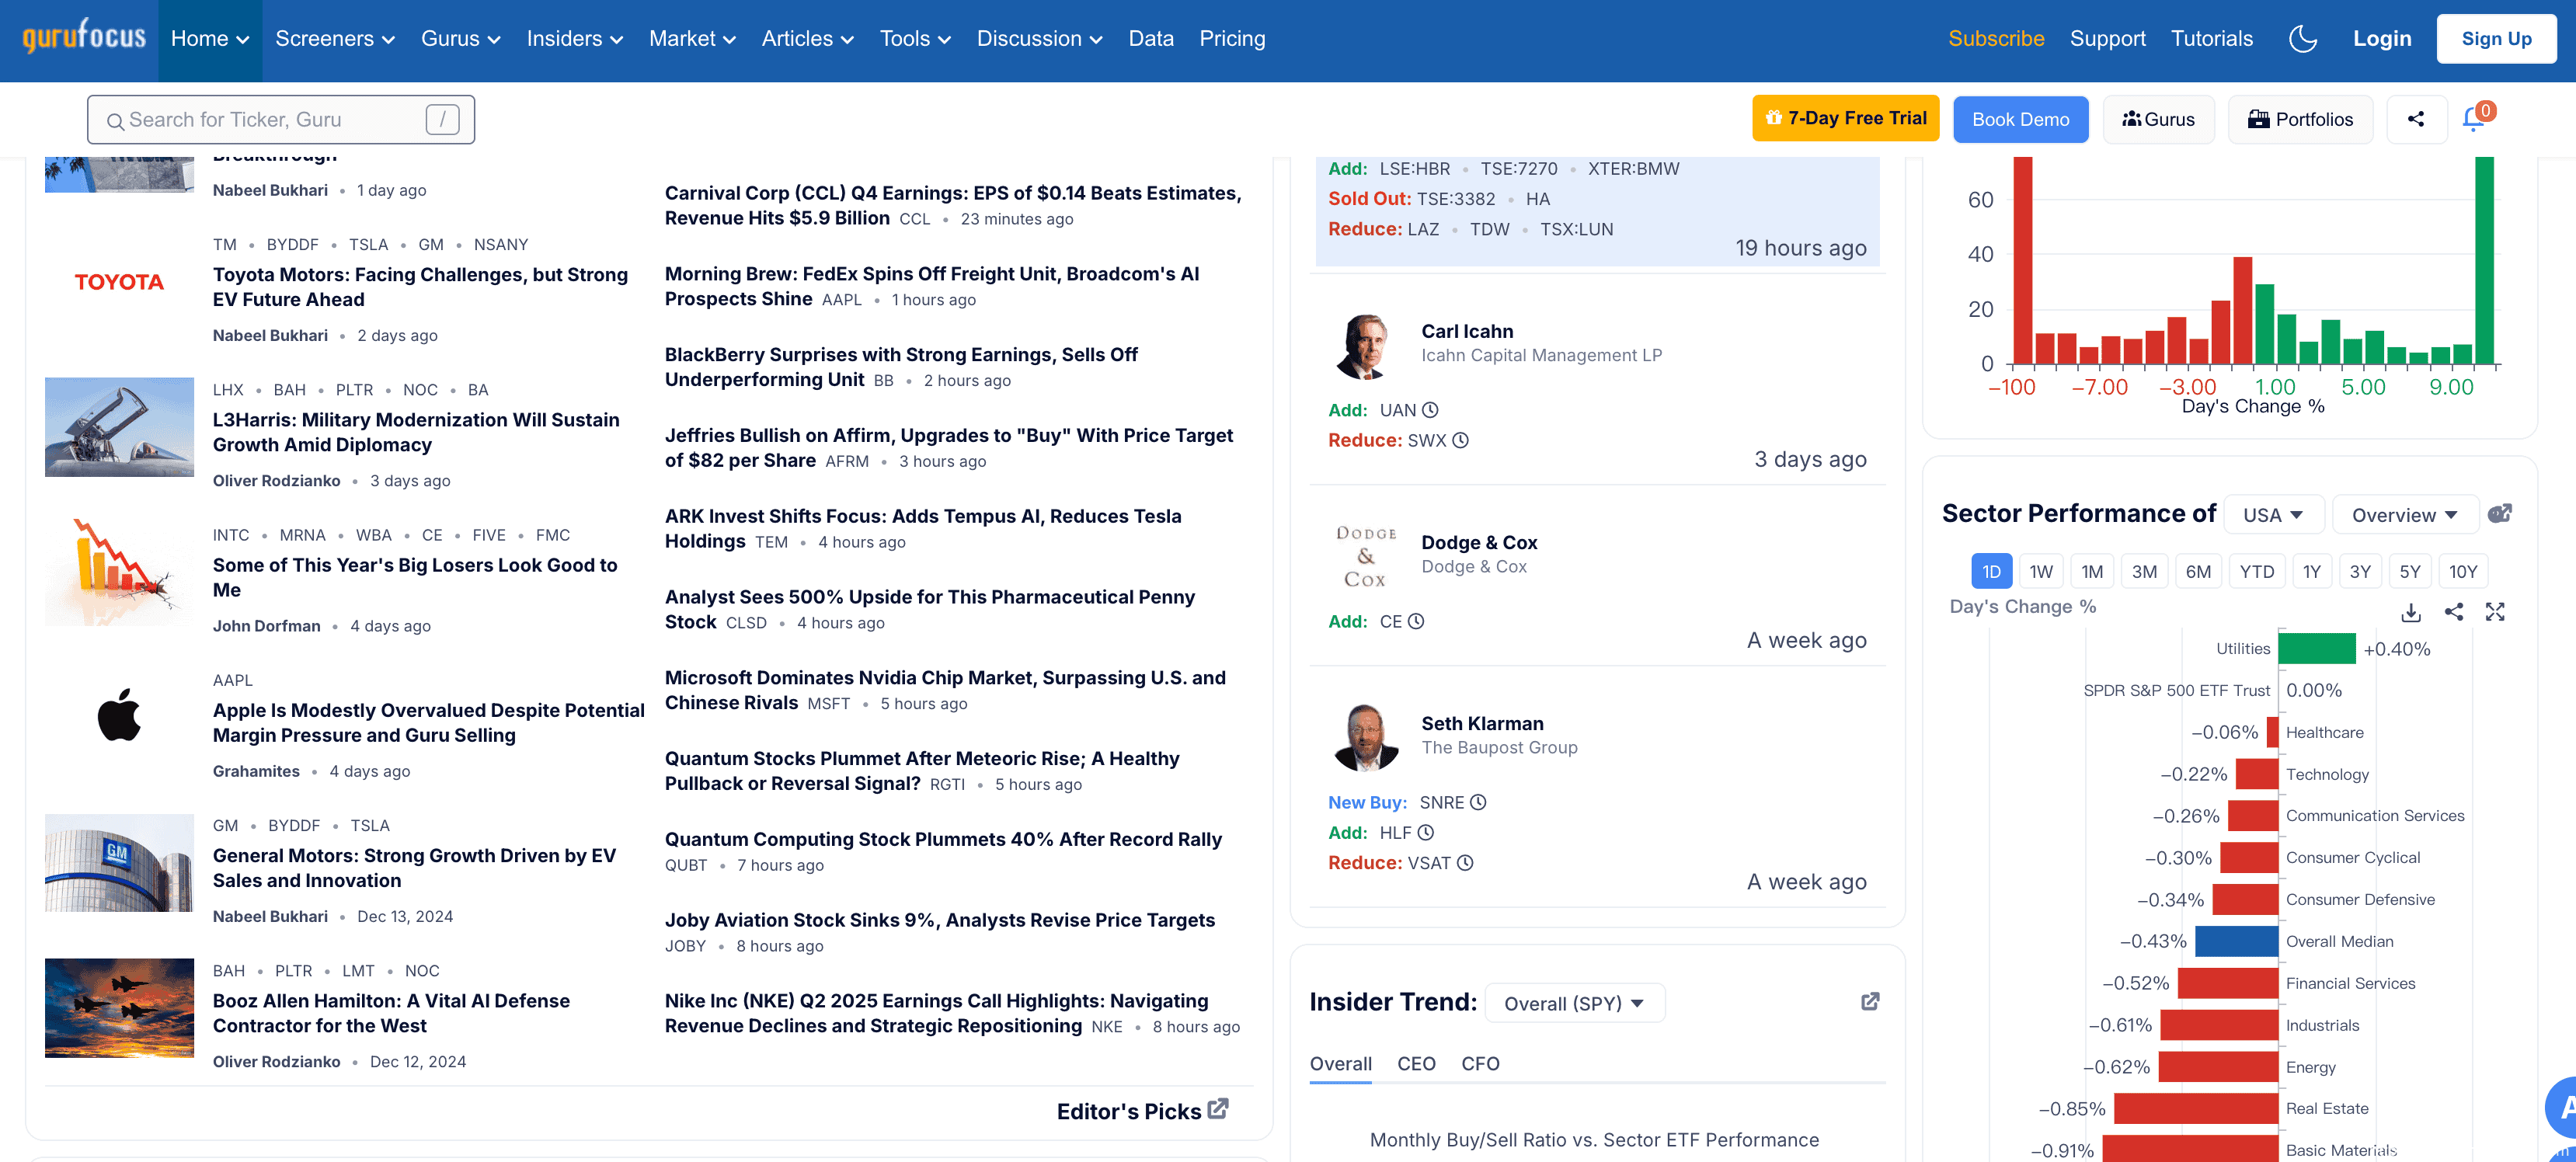Open Insider Trend in external link
Viewport: 2576px width, 1162px height.
click(x=1870, y=1002)
